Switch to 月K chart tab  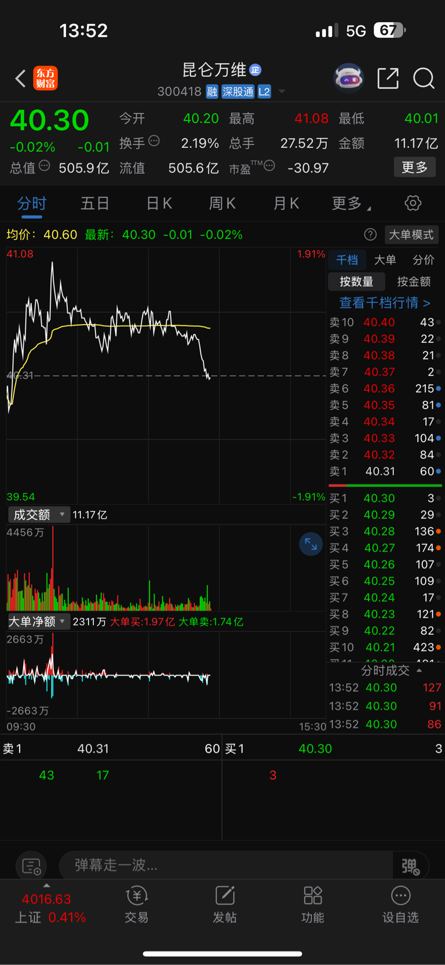point(286,203)
